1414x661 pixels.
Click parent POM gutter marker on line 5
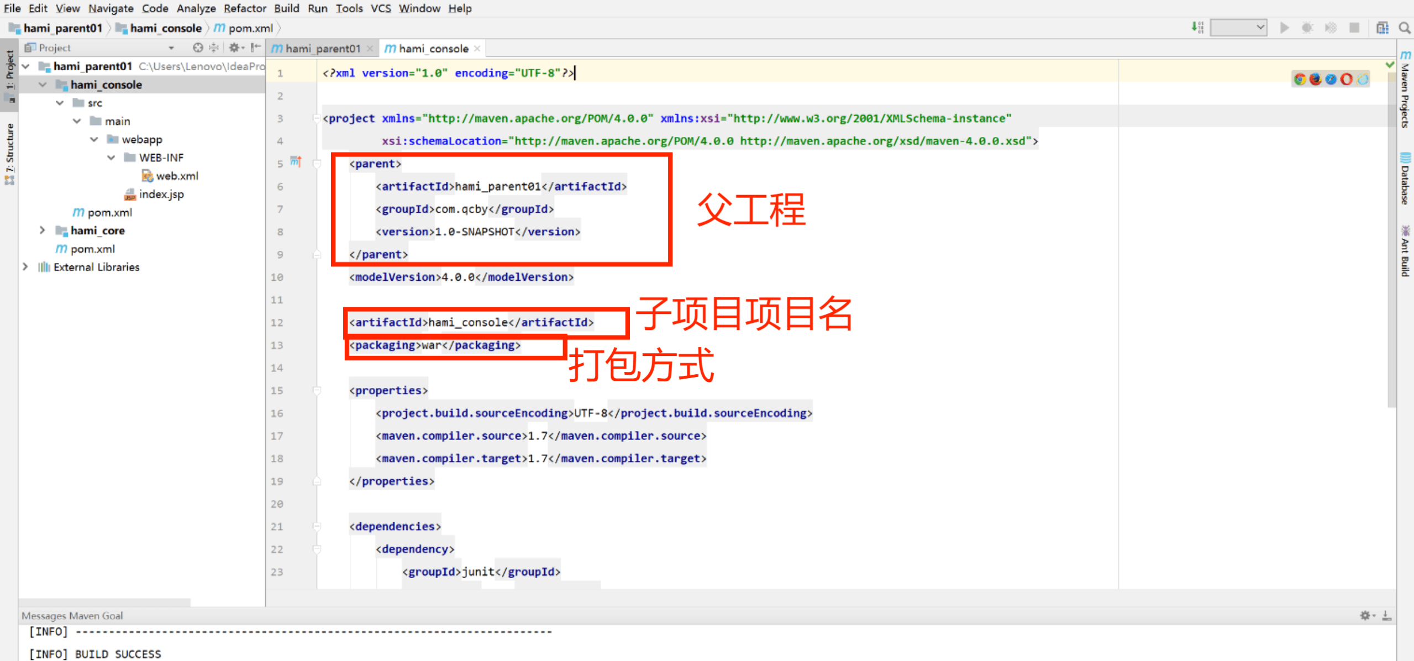(x=296, y=162)
